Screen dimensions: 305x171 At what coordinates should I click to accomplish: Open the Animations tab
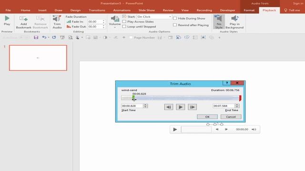[x=122, y=10]
